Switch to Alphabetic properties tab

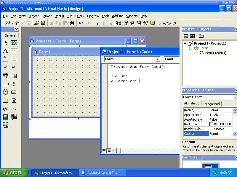click(x=191, y=104)
